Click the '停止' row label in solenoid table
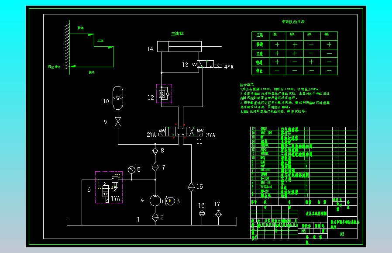Image resolution: width=392 pixels, height=253 pixels. click(259, 71)
